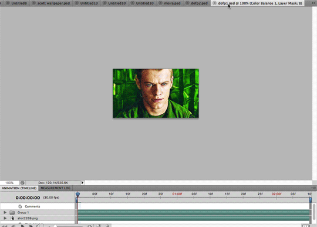
Task: Click the Doc: 120.1K/520.8K status text
Action: click(53, 182)
